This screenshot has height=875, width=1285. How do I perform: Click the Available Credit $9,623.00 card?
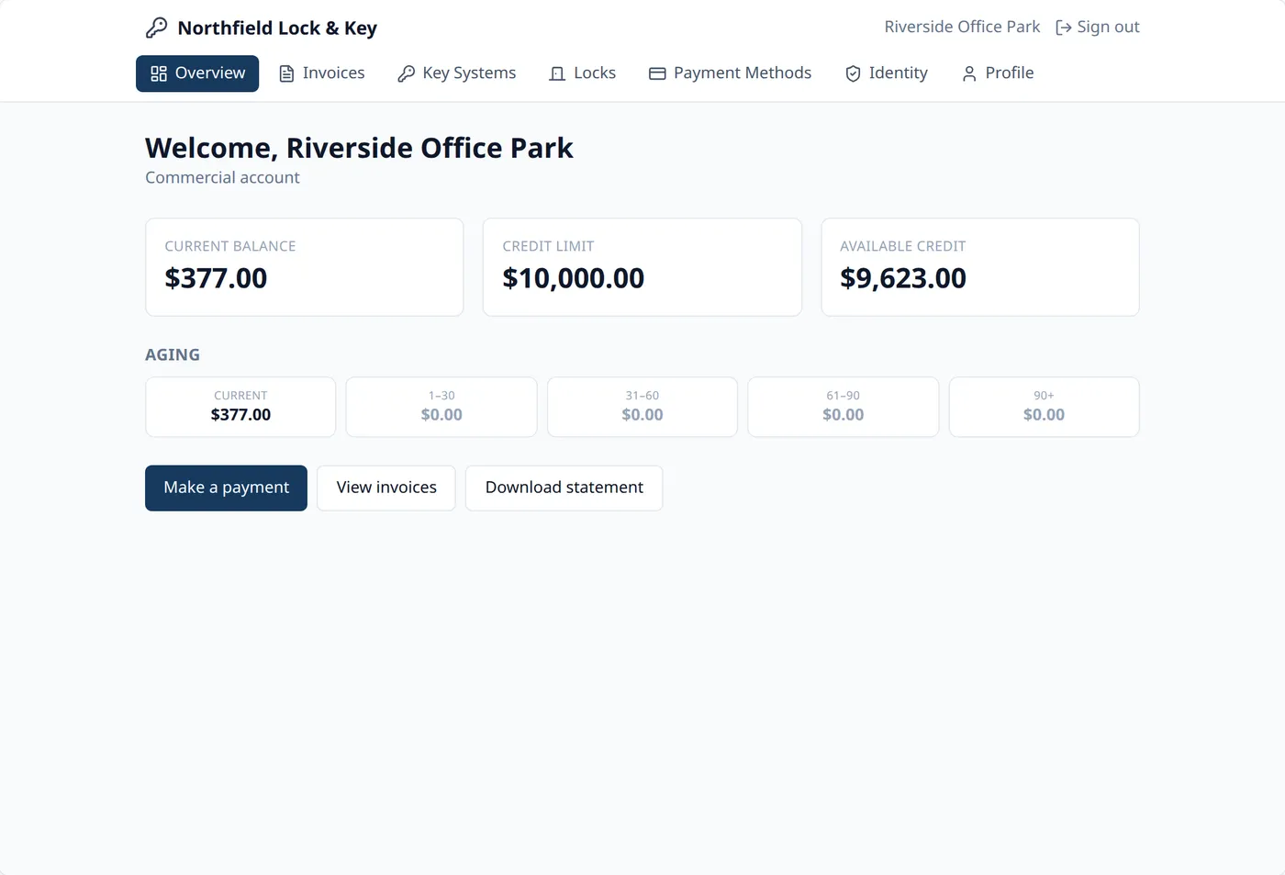980,267
